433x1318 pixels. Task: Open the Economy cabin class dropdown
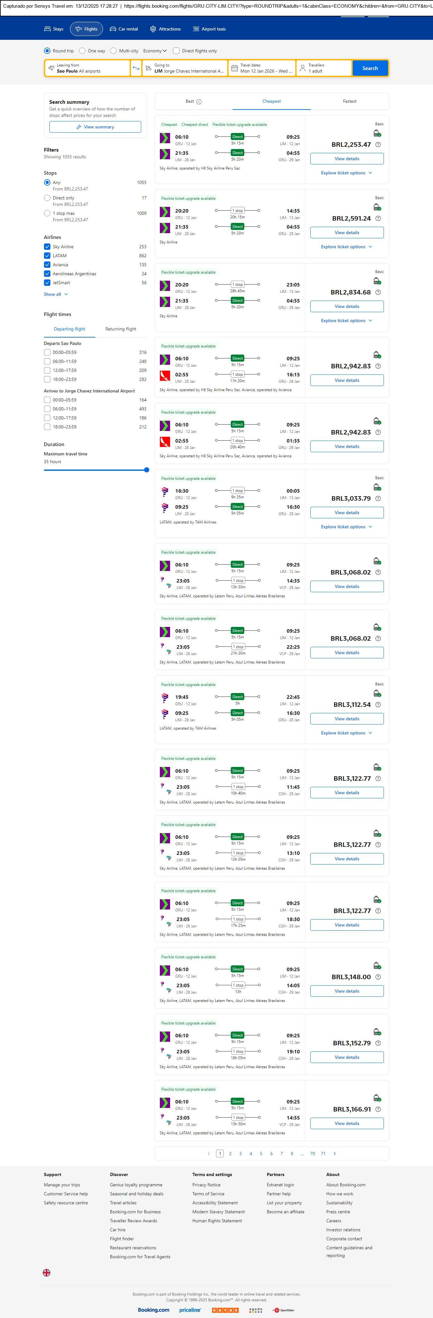click(155, 51)
